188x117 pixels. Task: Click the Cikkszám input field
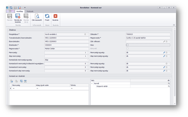(x=148, y=34)
